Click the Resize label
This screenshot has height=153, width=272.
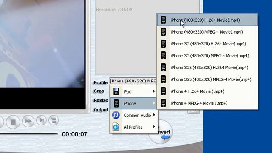point(101,100)
